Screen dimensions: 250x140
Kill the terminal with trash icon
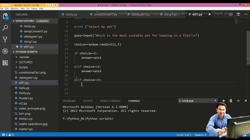[231, 101]
